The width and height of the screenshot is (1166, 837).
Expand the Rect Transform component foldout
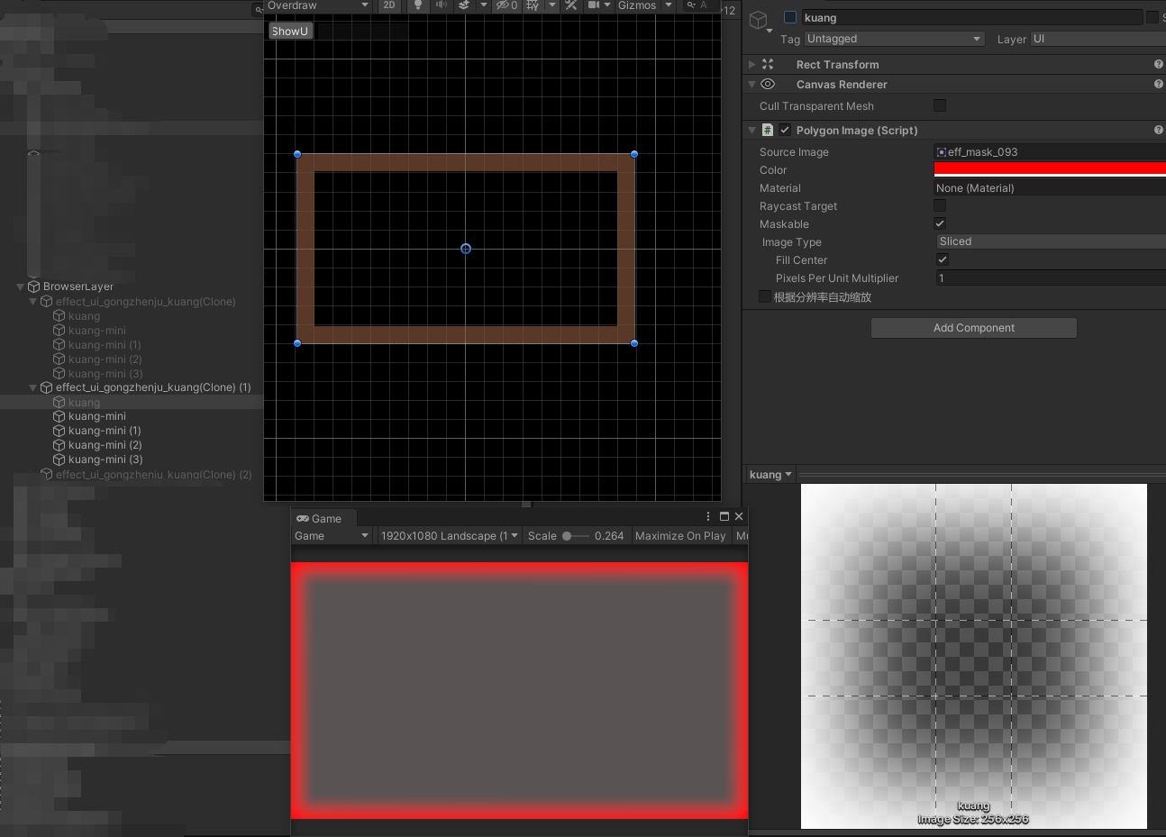point(752,65)
